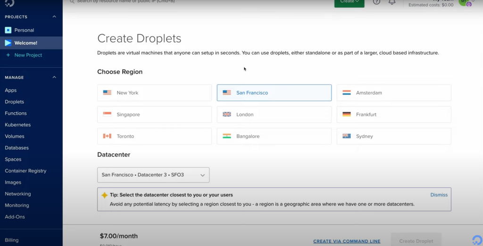Select the London region
The height and width of the screenshot is (246, 483).
[274, 115]
